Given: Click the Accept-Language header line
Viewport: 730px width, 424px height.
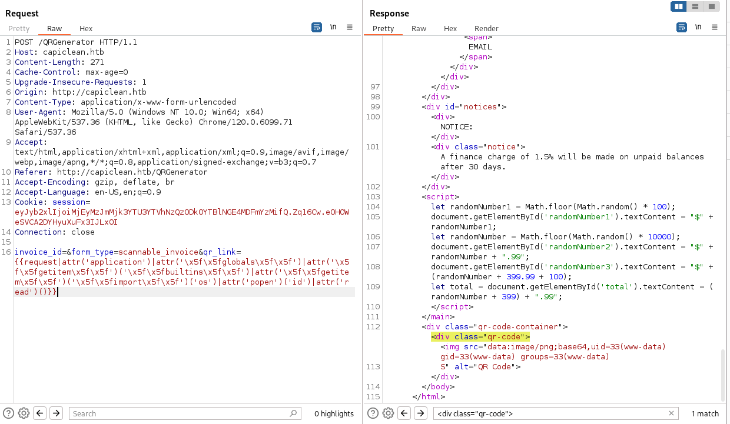Looking at the screenshot, I should (x=88, y=192).
